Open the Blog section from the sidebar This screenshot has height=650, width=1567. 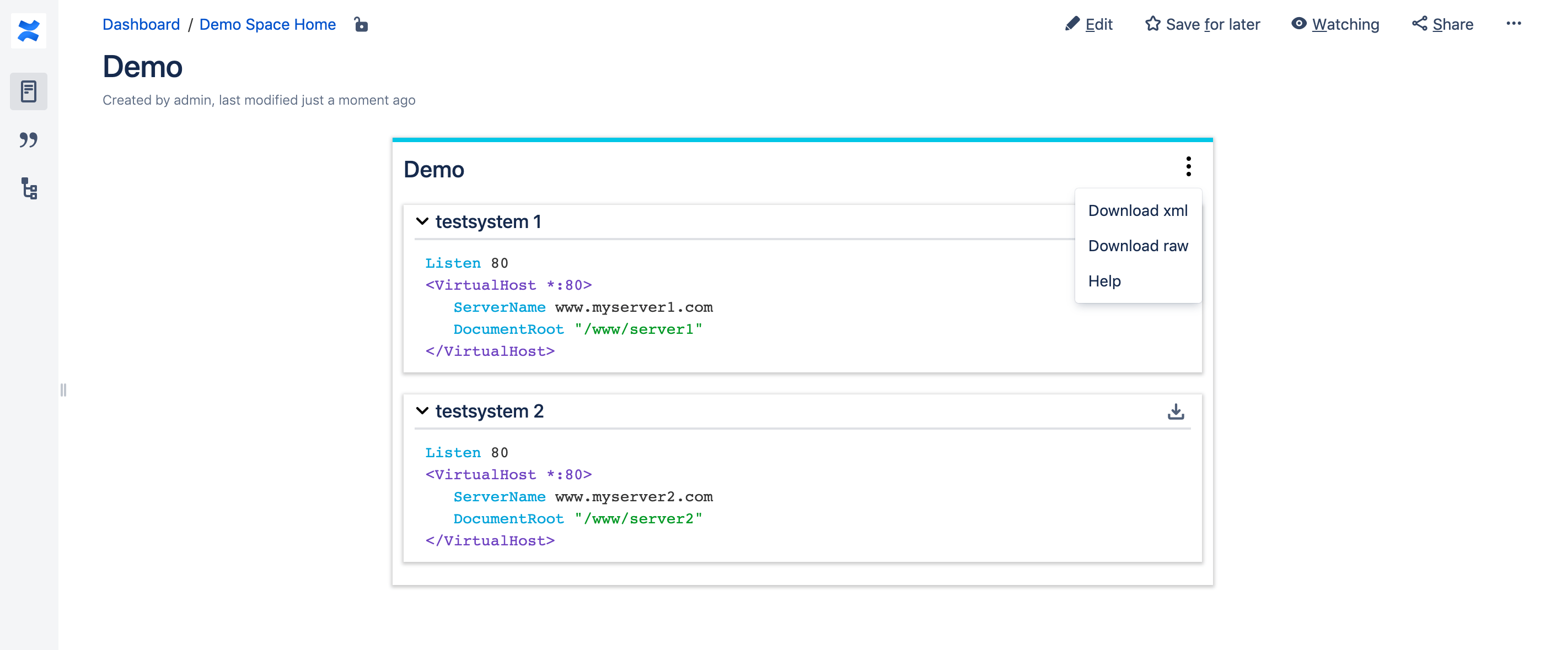tap(28, 140)
